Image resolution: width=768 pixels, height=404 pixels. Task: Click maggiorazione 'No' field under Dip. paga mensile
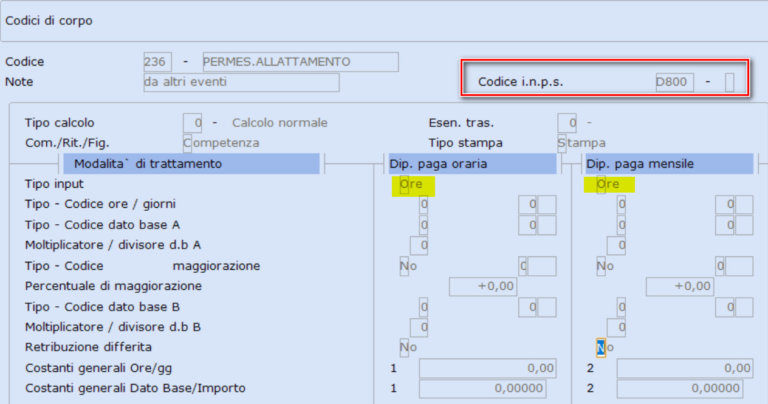point(601,266)
